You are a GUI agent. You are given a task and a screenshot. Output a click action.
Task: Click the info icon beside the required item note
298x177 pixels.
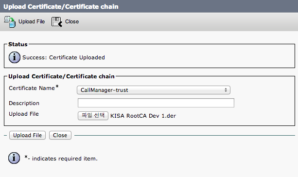click(14, 158)
